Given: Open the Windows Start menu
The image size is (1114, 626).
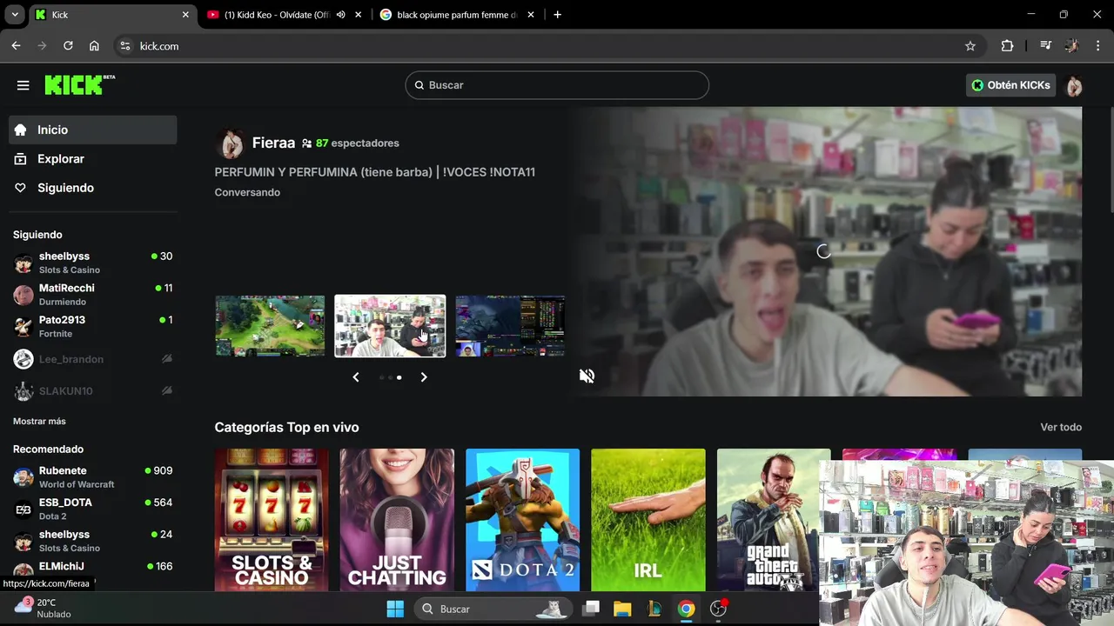Looking at the screenshot, I should tap(395, 609).
